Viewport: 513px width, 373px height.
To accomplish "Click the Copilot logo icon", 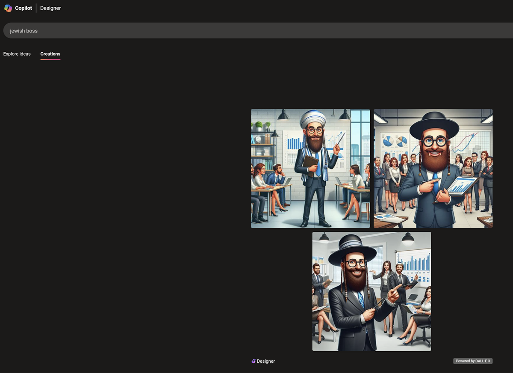I will click(x=8, y=8).
